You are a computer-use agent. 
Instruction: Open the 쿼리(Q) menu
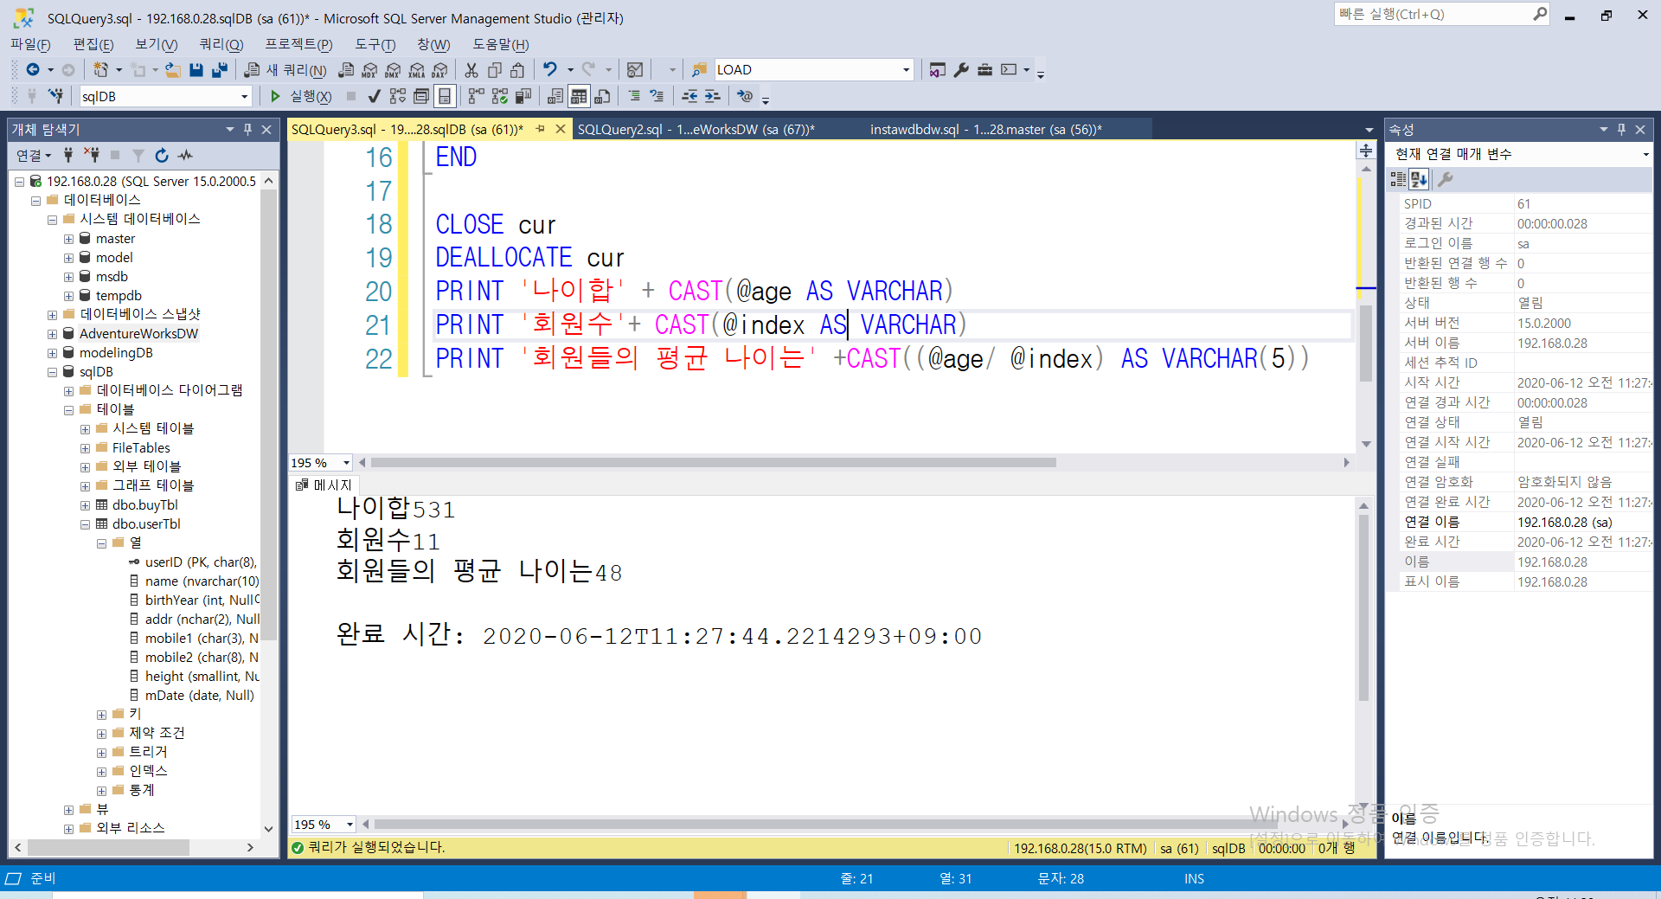221,44
